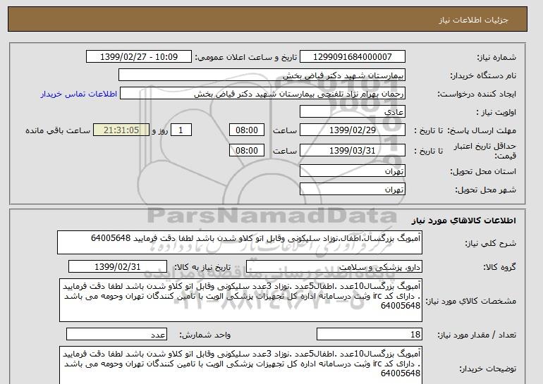Select the label توضیحات خریدار
The image size is (543, 384).
(487, 368)
